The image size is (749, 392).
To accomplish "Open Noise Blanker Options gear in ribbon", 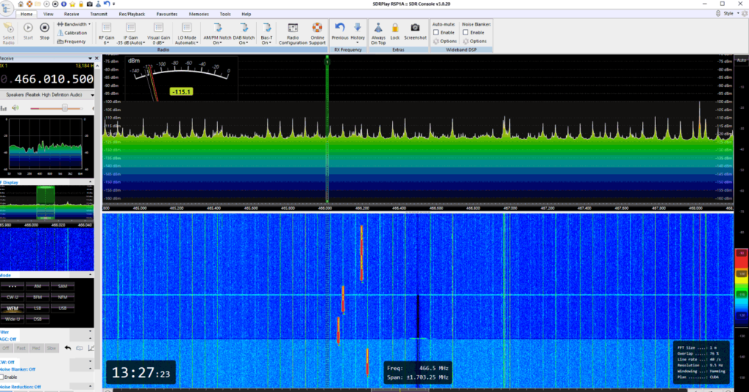I will tap(474, 42).
